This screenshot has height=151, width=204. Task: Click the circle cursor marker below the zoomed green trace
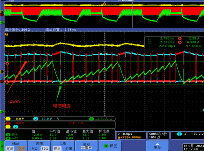pyautogui.click(x=91, y=84)
